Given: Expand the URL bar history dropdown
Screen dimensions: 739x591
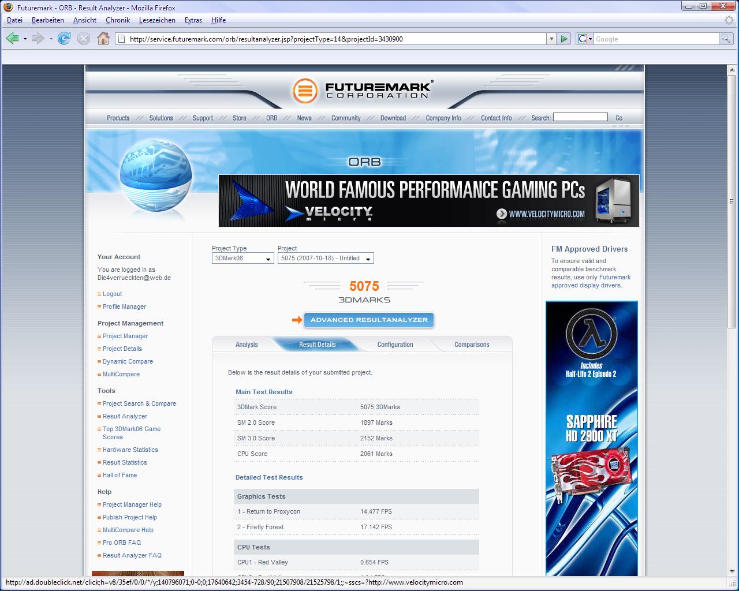Looking at the screenshot, I should click(551, 39).
